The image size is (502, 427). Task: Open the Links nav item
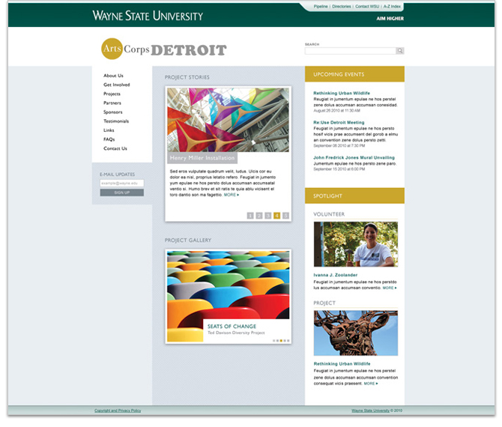(109, 130)
